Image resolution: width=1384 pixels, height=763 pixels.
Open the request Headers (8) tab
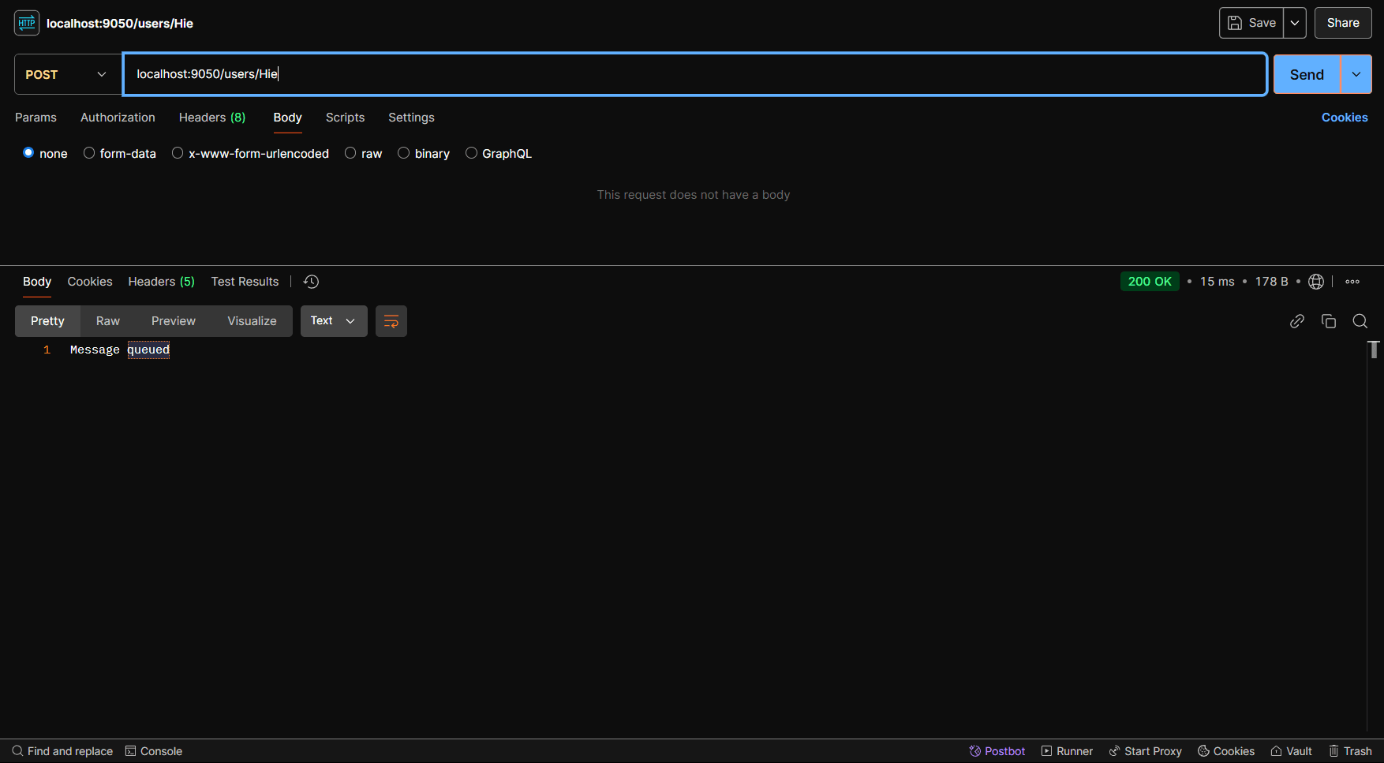coord(212,118)
